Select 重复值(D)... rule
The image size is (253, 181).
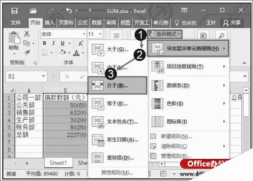(x=117, y=158)
